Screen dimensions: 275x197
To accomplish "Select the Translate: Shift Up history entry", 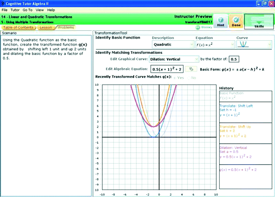I will pyautogui.click(x=245, y=133).
